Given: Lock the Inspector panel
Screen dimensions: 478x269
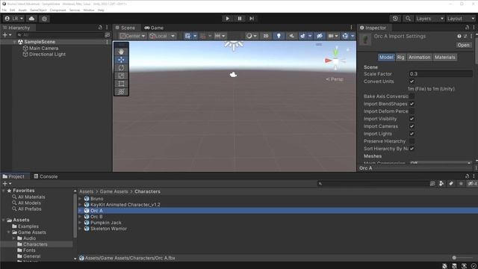Looking at the screenshot, I should (x=467, y=28).
